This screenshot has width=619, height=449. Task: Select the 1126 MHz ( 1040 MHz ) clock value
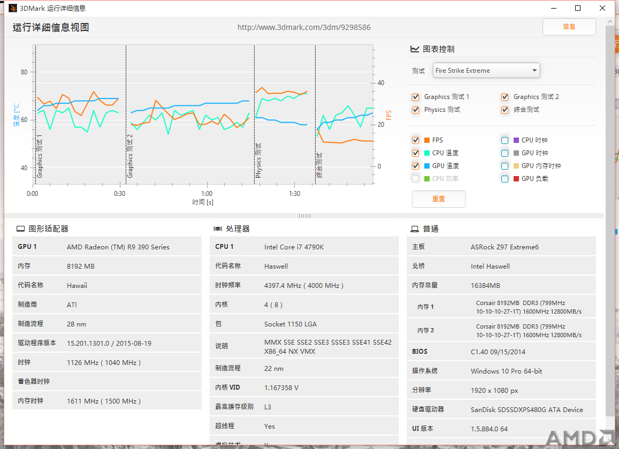pyautogui.click(x=103, y=362)
